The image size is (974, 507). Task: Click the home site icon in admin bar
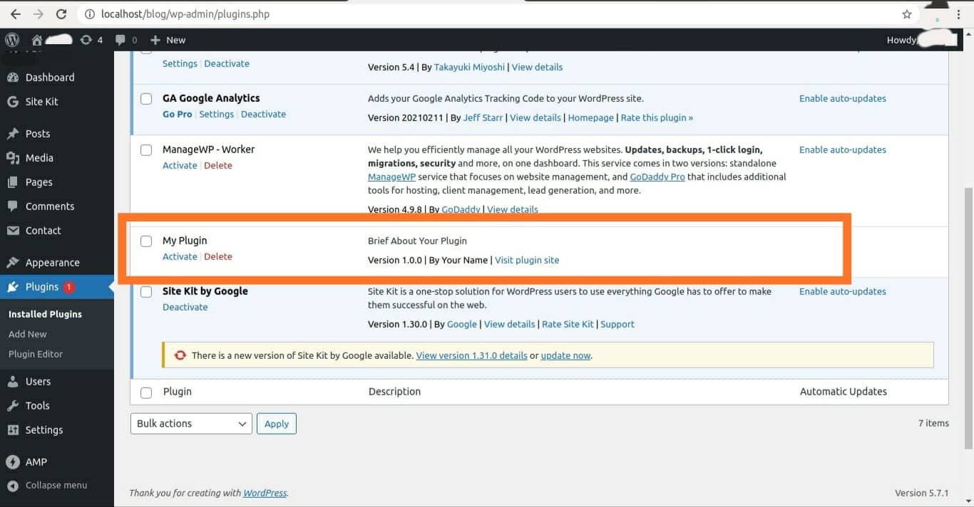37,40
